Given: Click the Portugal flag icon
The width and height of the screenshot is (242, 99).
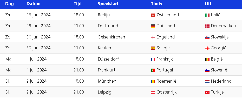Looking at the screenshot, I should coord(153,70).
